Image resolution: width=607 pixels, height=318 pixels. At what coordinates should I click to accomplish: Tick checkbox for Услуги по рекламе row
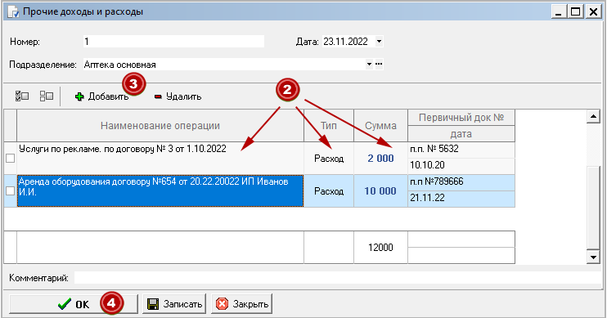point(11,158)
